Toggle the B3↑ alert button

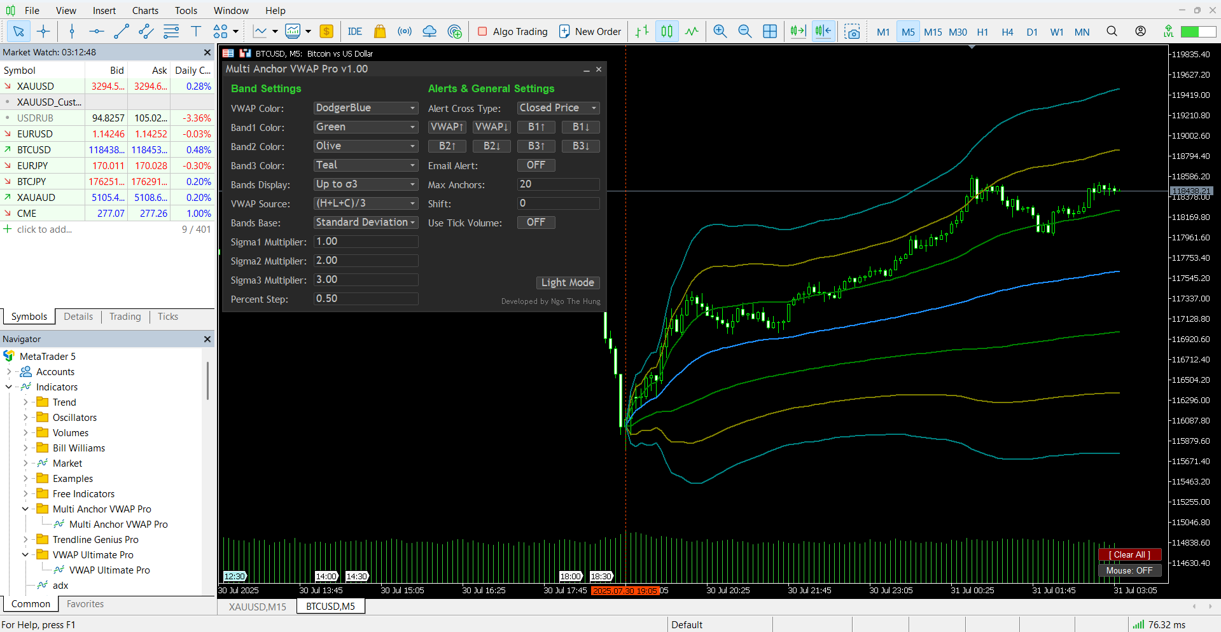(536, 146)
